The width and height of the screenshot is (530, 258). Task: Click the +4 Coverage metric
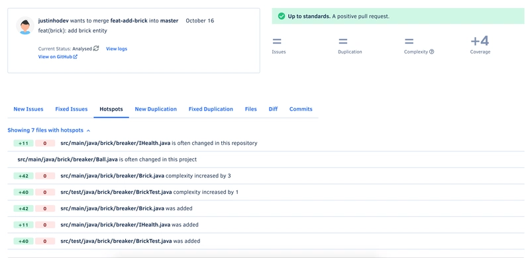click(x=480, y=45)
